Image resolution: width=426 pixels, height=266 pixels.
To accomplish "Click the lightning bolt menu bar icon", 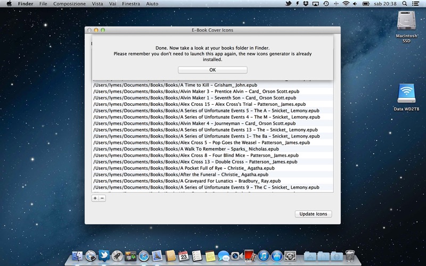I will [297, 4].
